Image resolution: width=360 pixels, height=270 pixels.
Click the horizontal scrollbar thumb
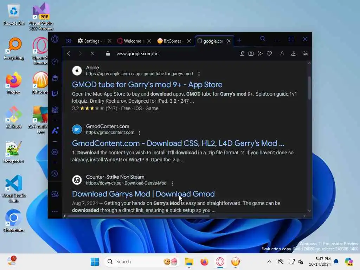click(139, 216)
